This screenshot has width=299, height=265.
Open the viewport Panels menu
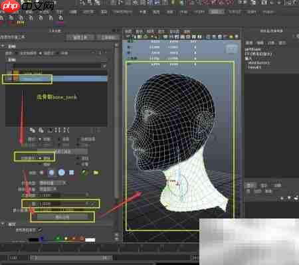tap(187, 31)
